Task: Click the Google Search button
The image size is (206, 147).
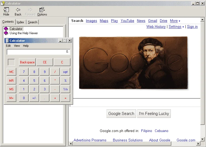Action: tap(121, 114)
